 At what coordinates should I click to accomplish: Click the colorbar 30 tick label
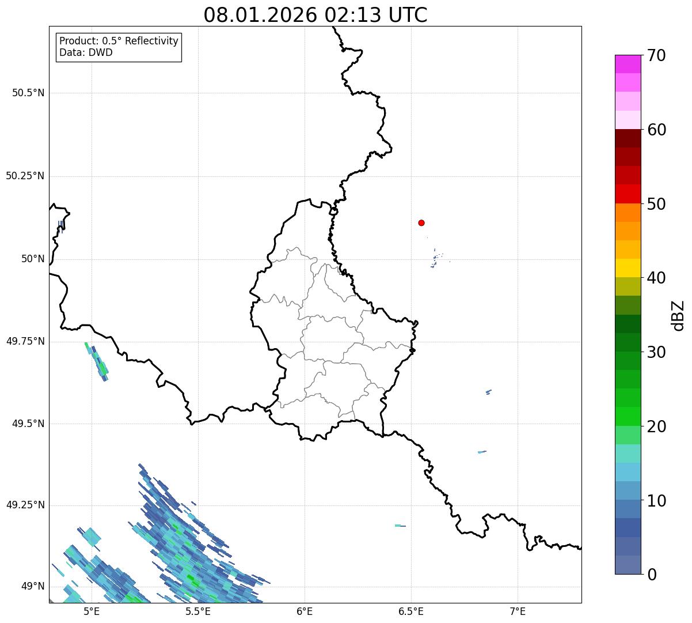tap(656, 352)
